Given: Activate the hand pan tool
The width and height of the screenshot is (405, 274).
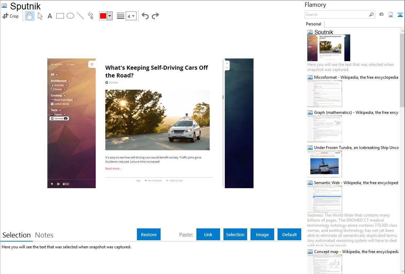Looking at the screenshot, I should (x=30, y=16).
